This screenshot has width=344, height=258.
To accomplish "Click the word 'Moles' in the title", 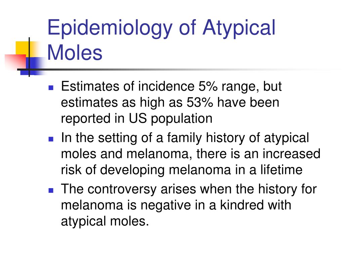I will tap(75, 53).
